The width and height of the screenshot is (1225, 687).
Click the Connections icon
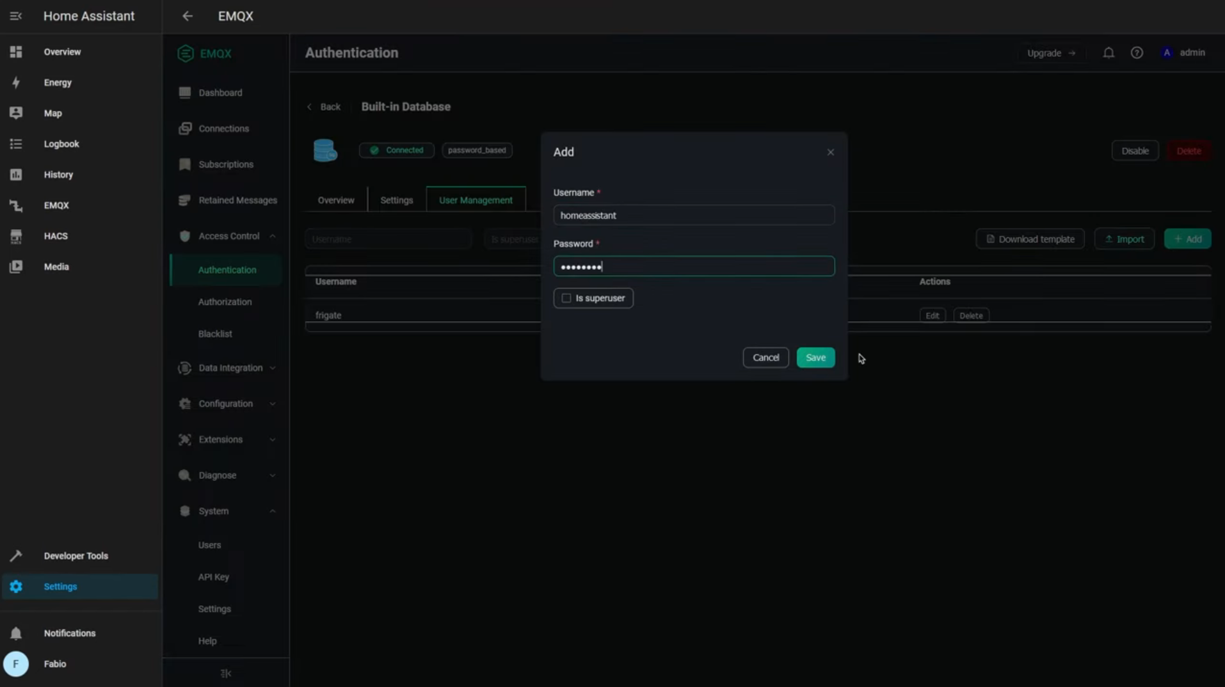click(x=185, y=129)
